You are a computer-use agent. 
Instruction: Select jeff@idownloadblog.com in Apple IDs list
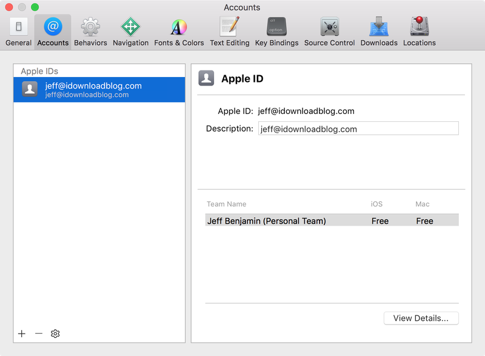(99, 90)
